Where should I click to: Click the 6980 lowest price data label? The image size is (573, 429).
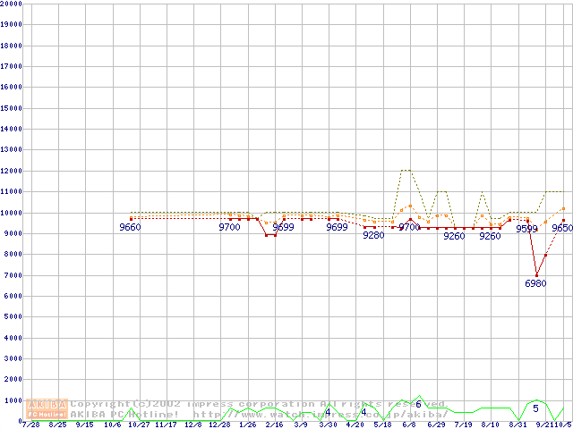[x=535, y=283]
